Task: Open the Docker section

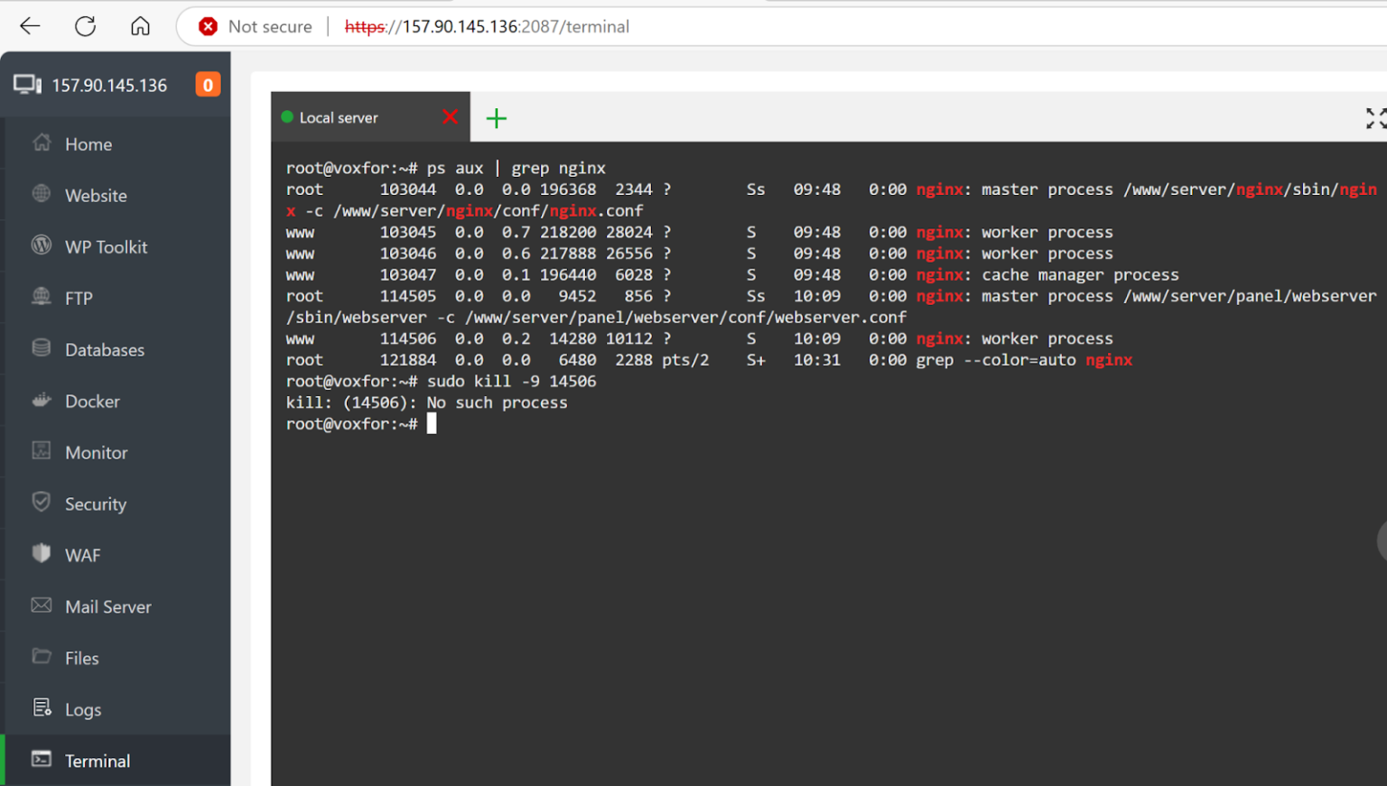Action: 92,401
